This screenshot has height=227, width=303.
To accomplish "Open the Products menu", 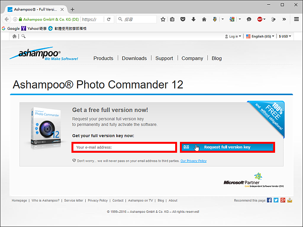I will tap(103, 58).
